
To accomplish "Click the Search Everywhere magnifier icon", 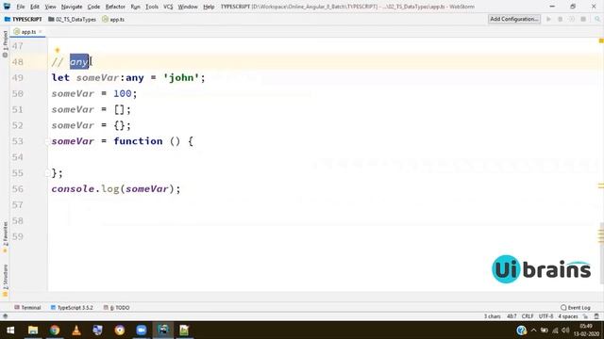I will tap(597, 19).
